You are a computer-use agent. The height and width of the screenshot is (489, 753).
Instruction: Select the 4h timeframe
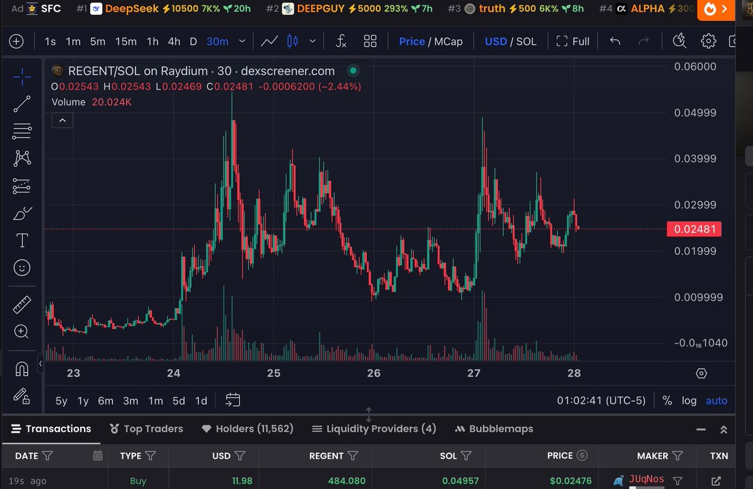pos(174,41)
